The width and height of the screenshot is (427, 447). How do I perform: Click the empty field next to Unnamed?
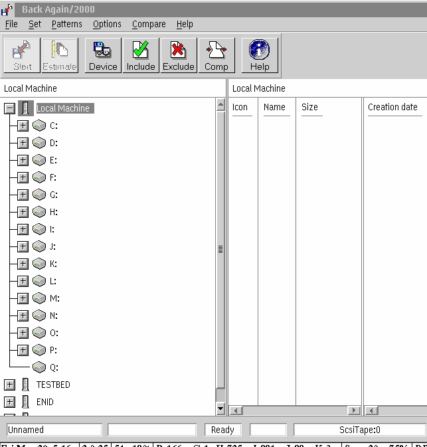152,430
